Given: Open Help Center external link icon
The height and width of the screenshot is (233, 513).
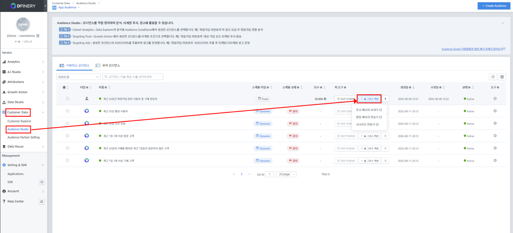Looking at the screenshot, I should click(42, 202).
